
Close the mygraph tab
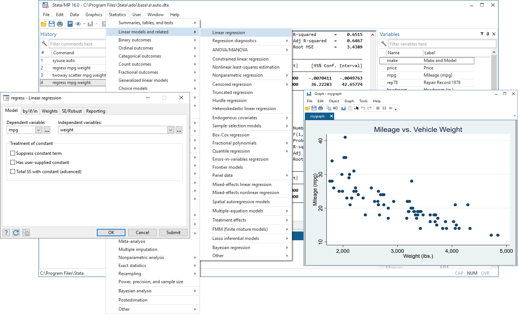click(x=331, y=116)
